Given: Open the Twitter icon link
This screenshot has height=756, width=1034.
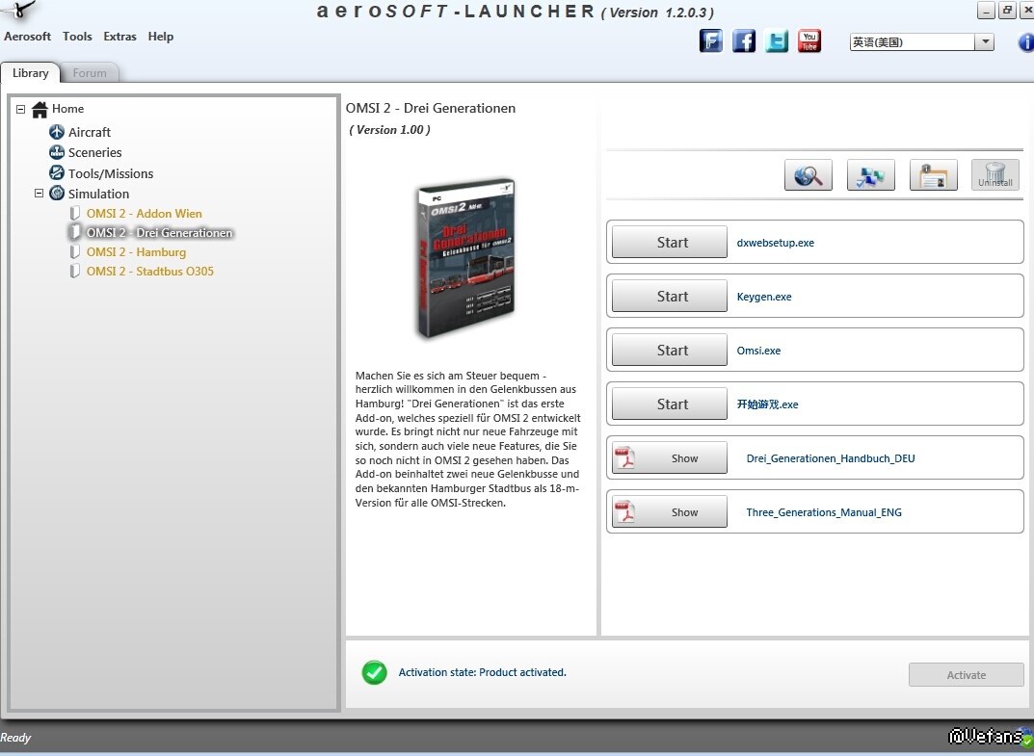Looking at the screenshot, I should click(777, 40).
